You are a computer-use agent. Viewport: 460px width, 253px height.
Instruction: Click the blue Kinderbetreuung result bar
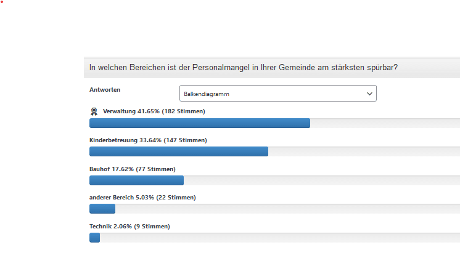coord(178,151)
